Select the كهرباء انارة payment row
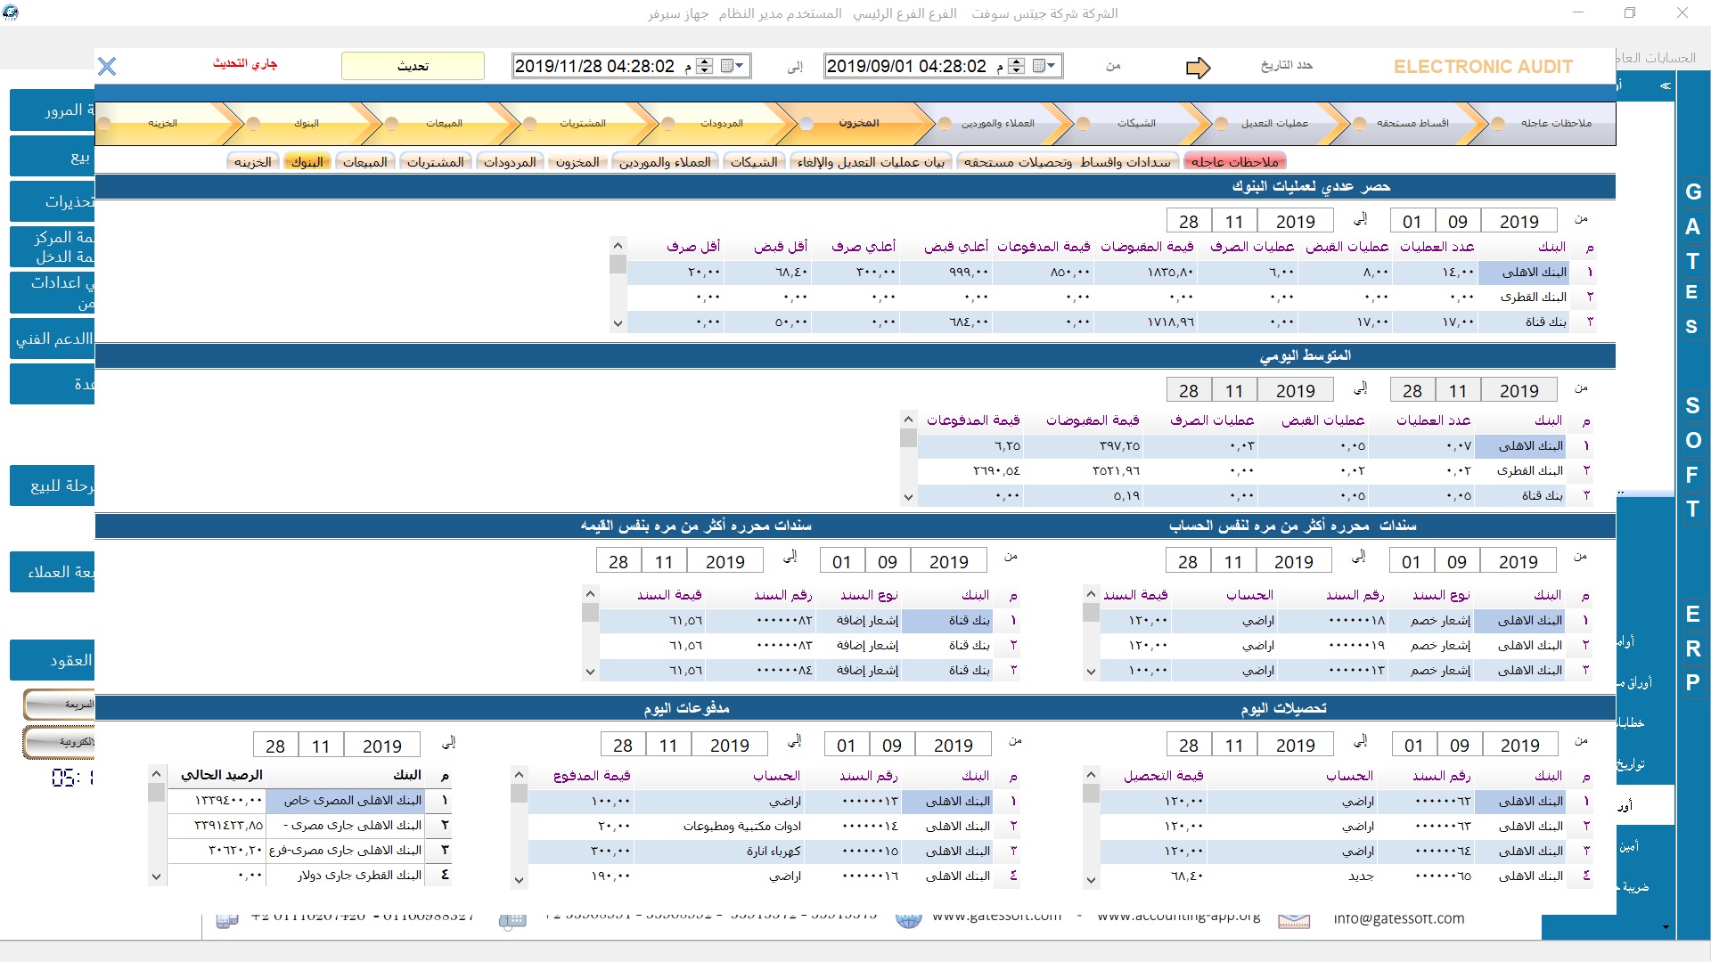Image resolution: width=1711 pixels, height=962 pixels. [776, 852]
